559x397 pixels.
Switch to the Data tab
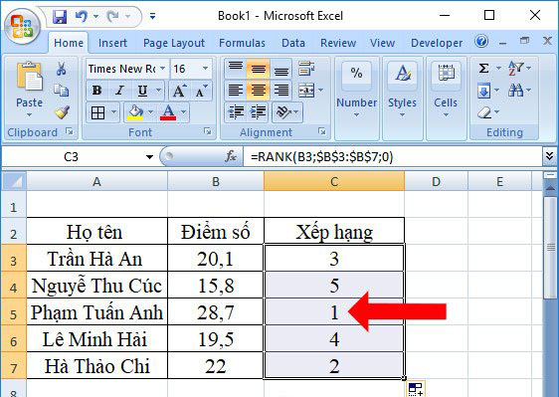click(x=293, y=43)
